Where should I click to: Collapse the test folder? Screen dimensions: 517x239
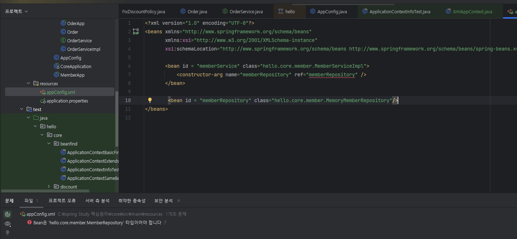(x=22, y=109)
